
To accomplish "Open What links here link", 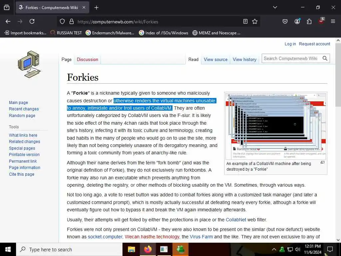I will pos(23,135).
